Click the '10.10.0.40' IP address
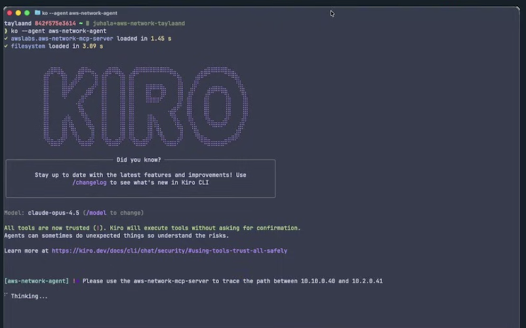Screen dimensions: 526x328 coord(318,281)
